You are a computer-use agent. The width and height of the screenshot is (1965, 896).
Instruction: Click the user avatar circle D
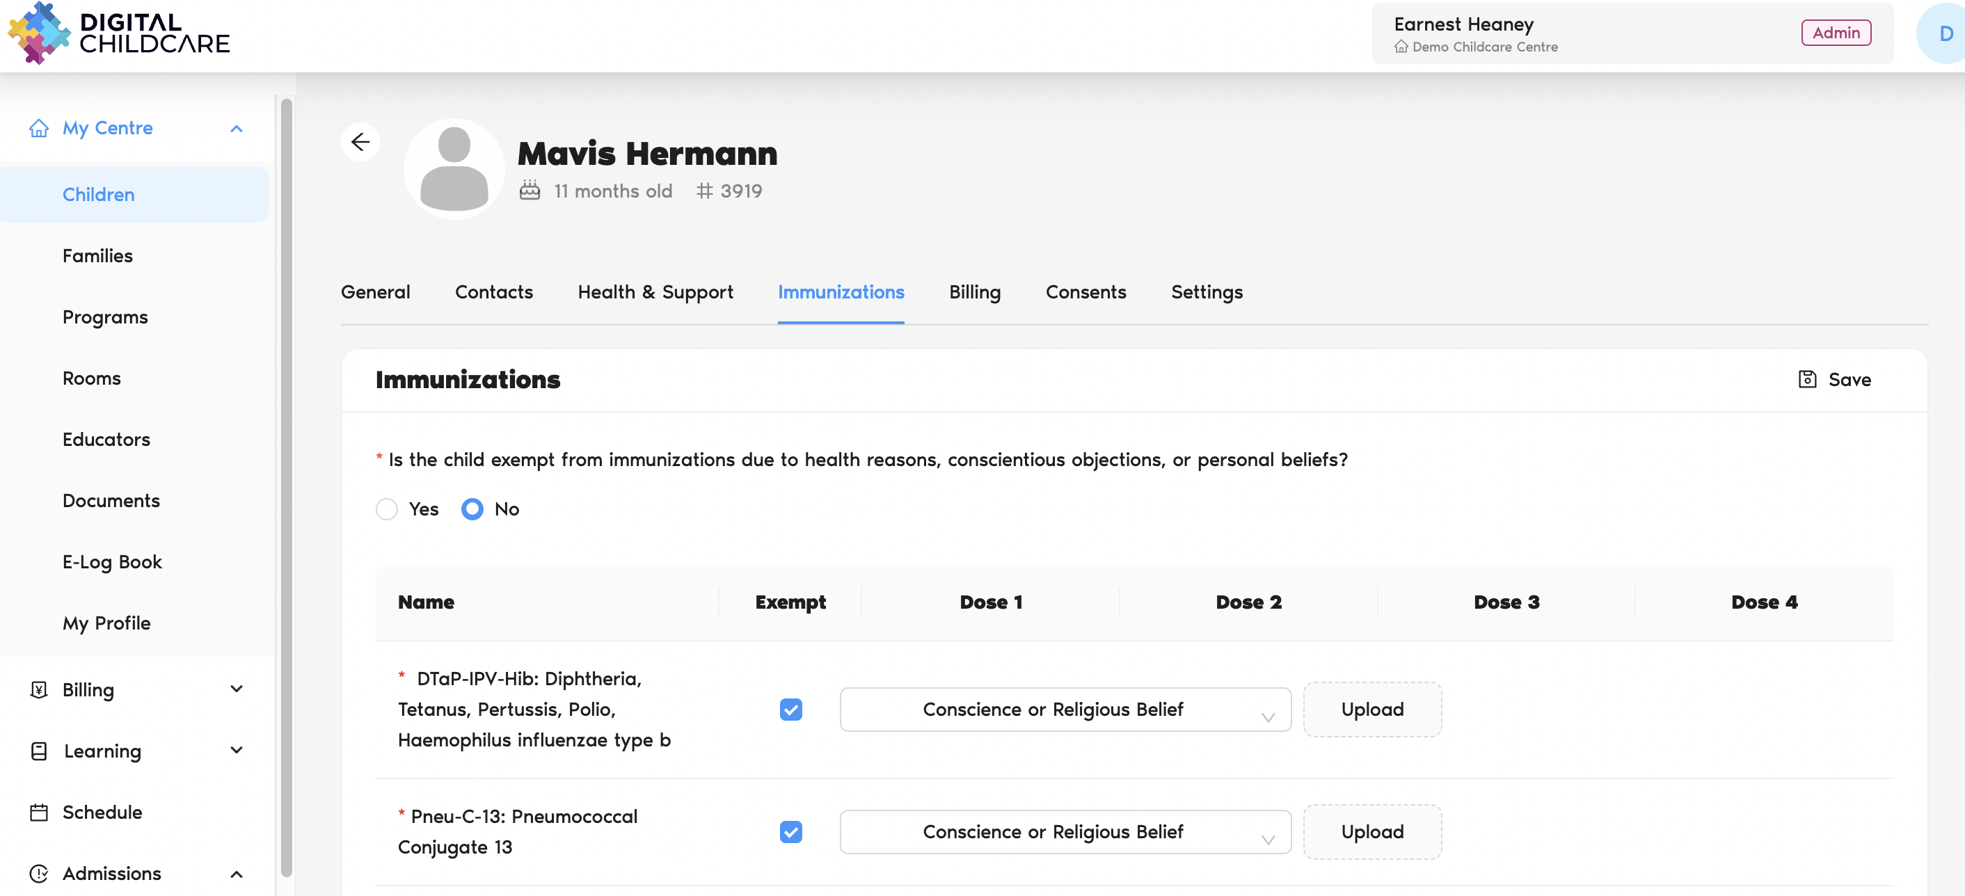[x=1943, y=33]
